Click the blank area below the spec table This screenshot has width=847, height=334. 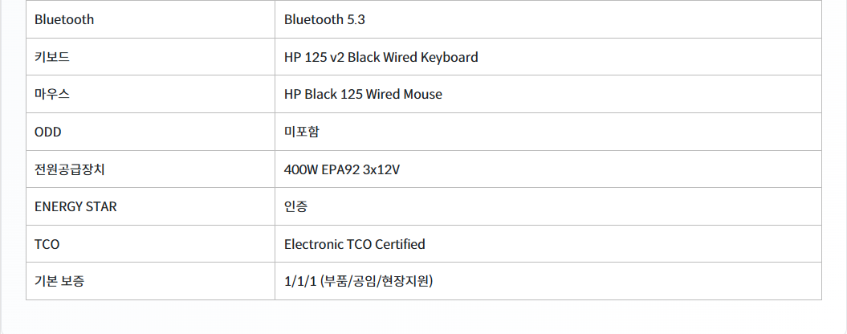click(424, 316)
